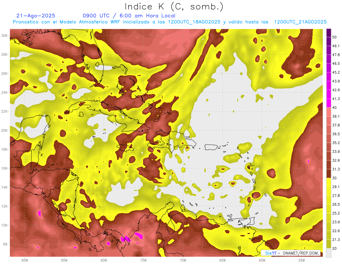Screen dimensions: 342x264
Task: Click the latitude label '18N'
Action: 4,150
